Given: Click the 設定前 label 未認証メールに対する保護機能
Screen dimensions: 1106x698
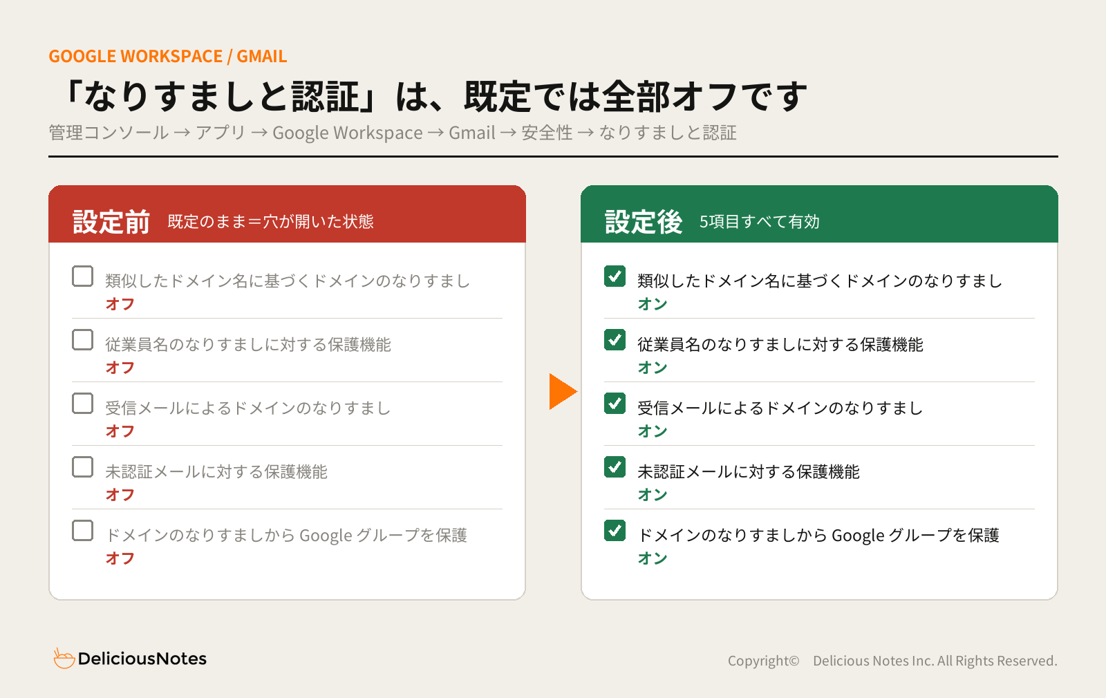Looking at the screenshot, I should click(x=216, y=471).
